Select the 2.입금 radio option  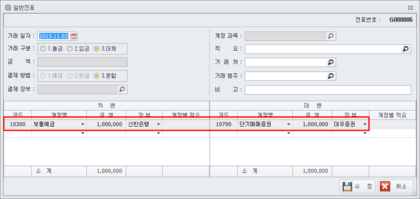[78, 49]
